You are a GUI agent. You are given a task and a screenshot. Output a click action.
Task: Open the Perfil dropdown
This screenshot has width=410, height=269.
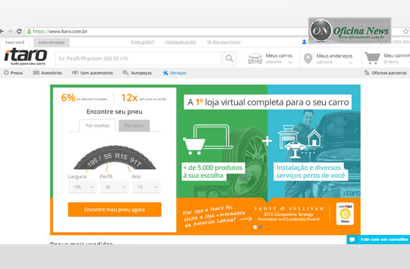[x=115, y=187]
